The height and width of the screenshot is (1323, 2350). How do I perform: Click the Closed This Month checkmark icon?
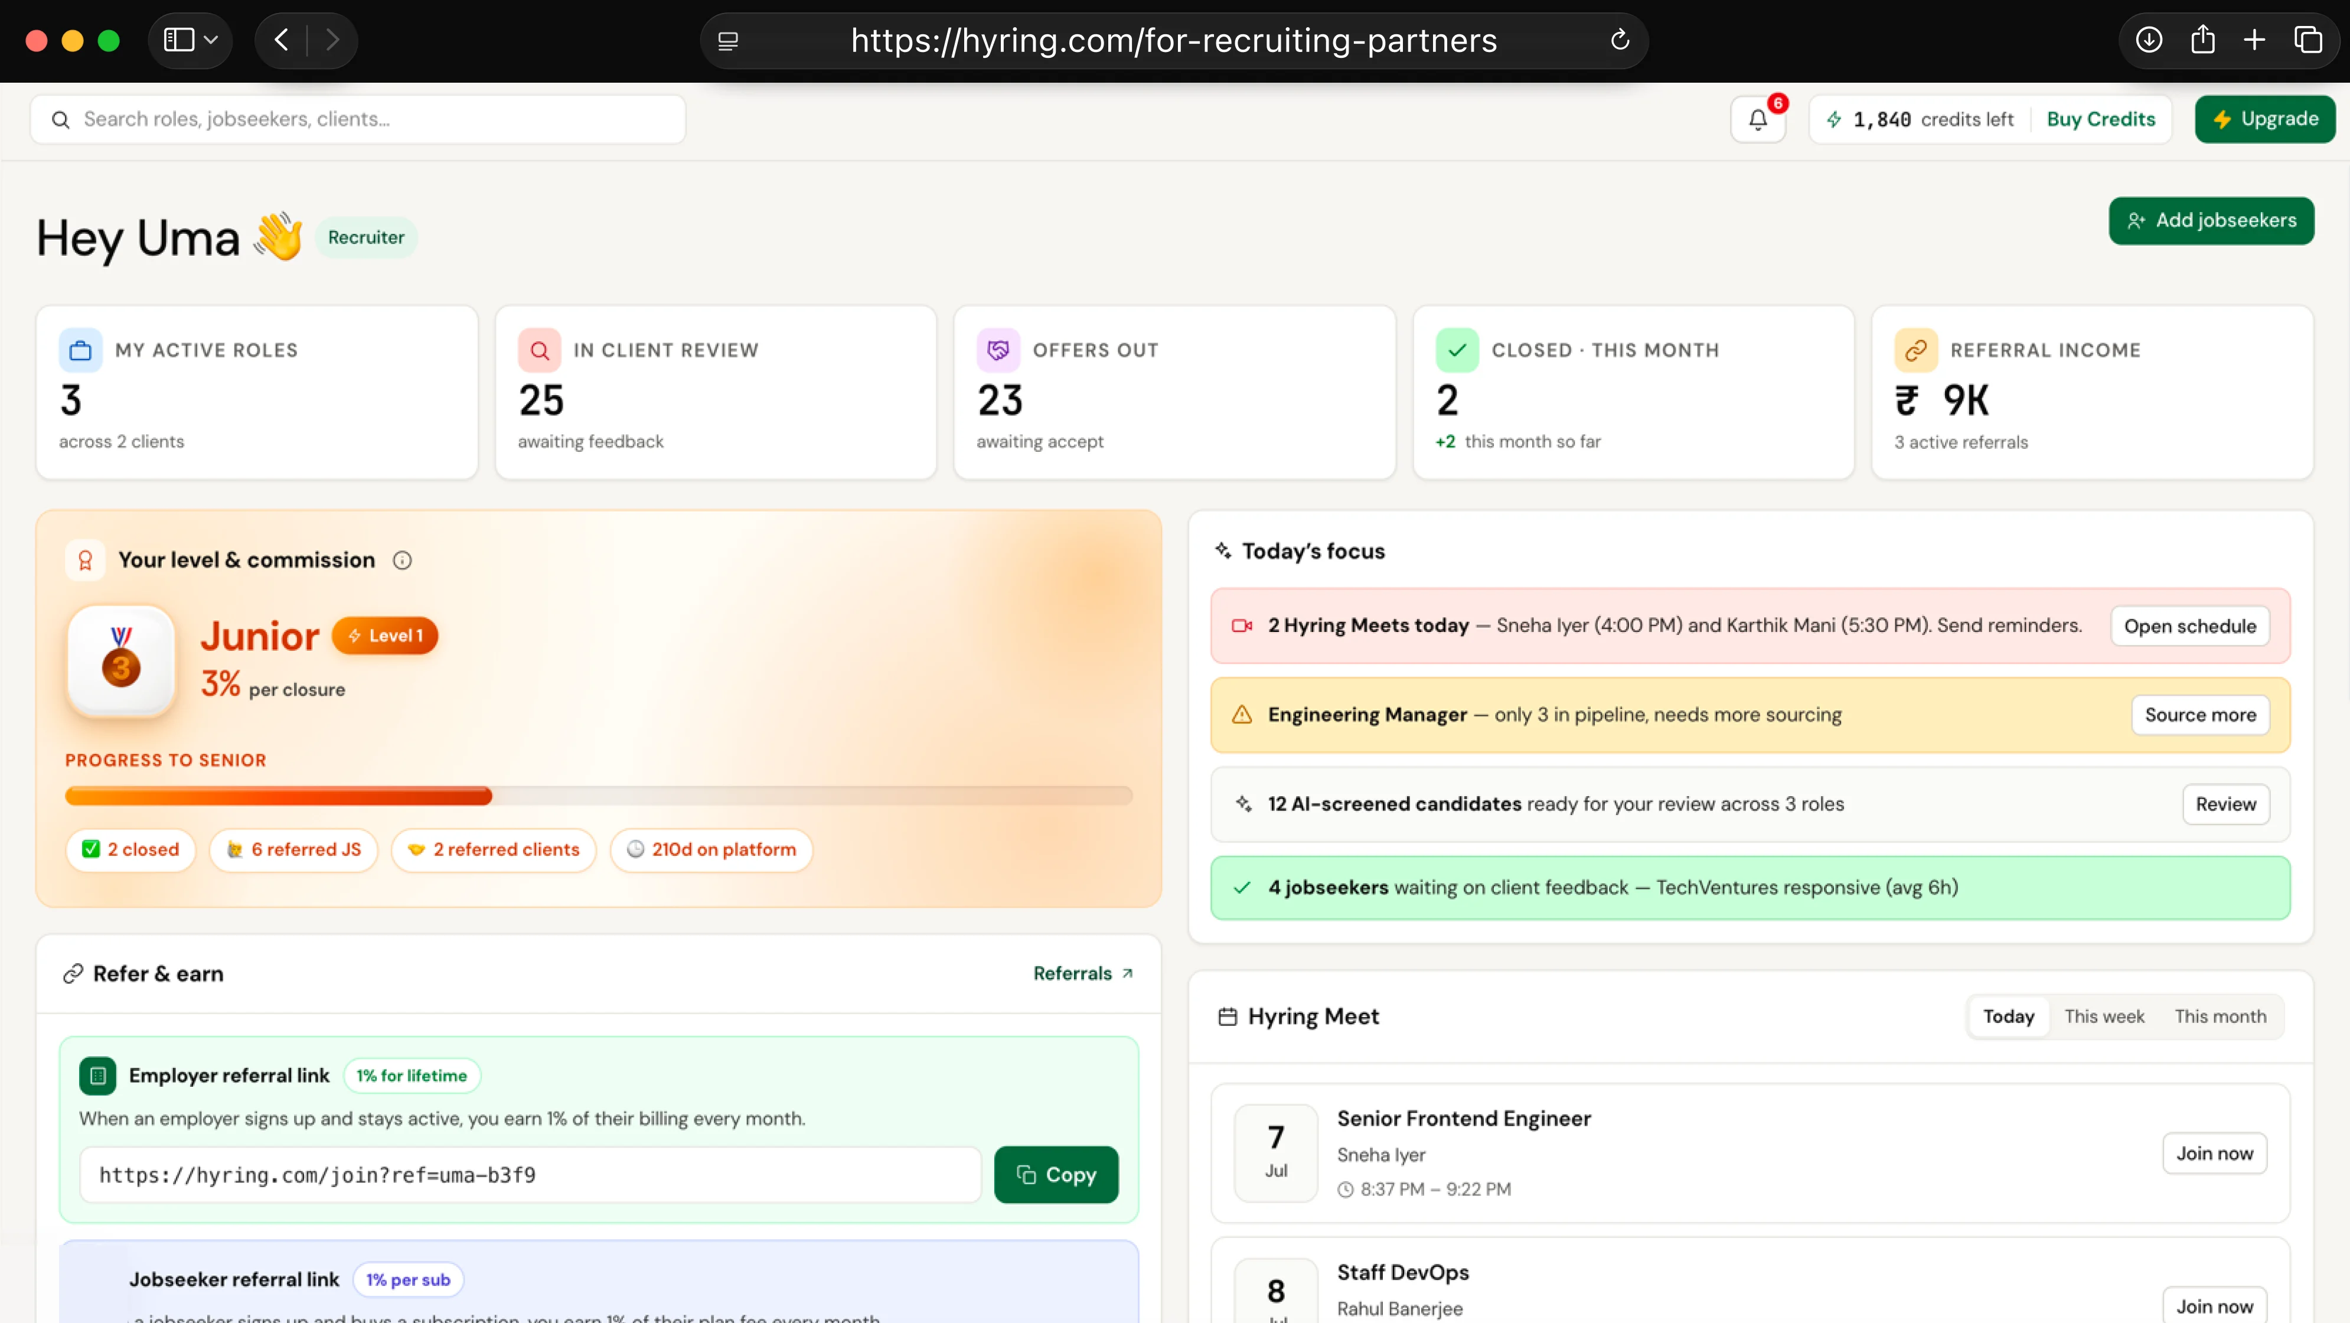coord(1457,350)
